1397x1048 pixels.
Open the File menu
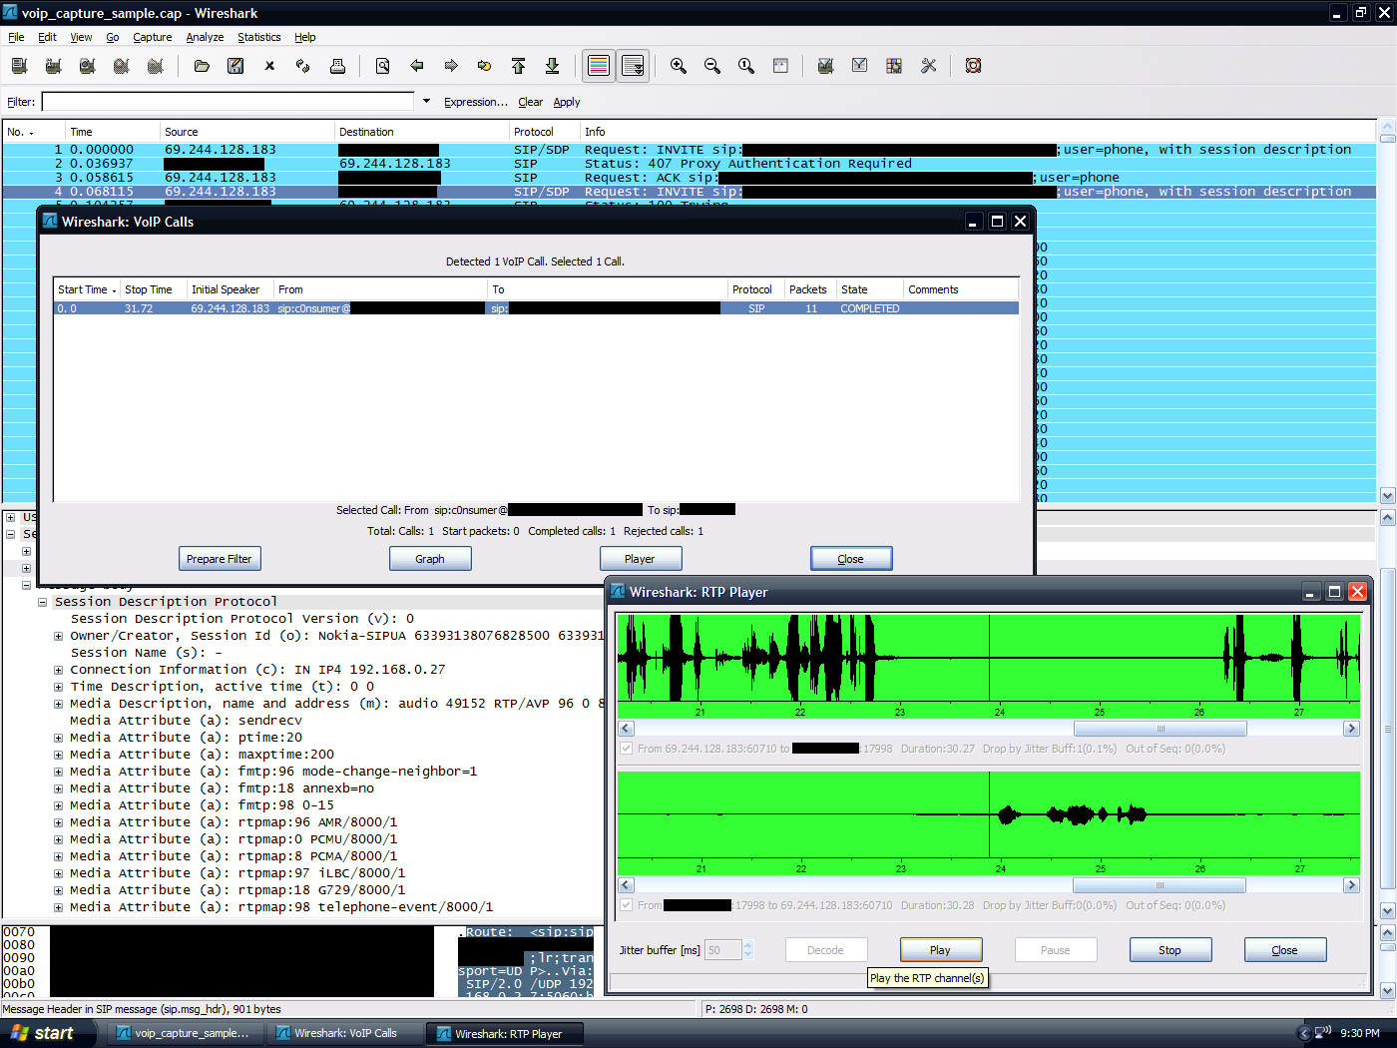click(16, 37)
